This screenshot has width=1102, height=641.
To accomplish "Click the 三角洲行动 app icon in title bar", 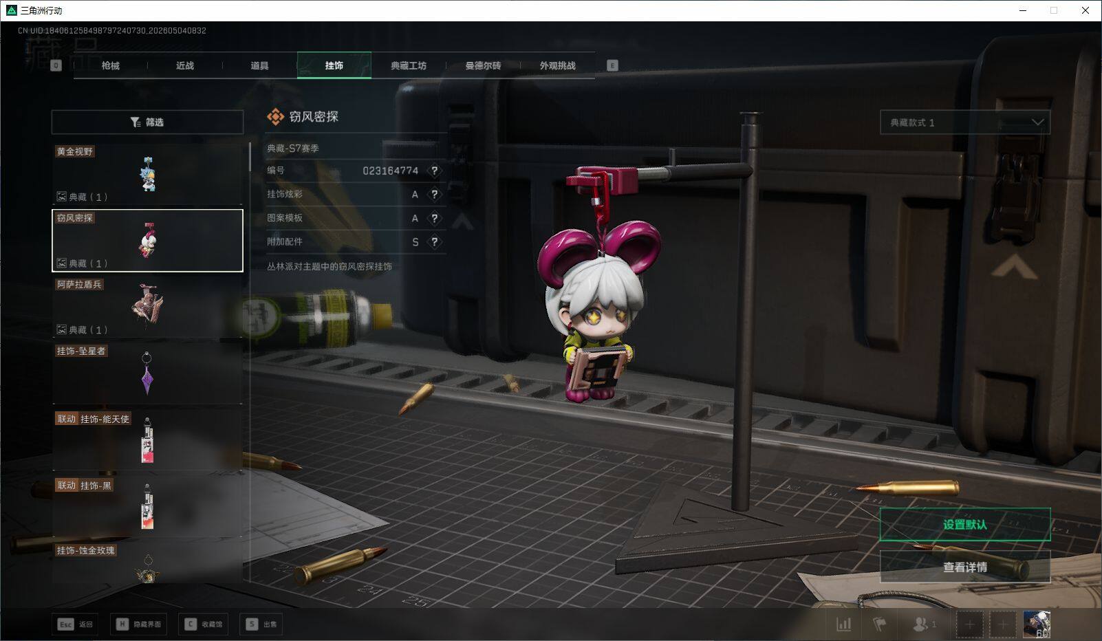I will pyautogui.click(x=11, y=10).
